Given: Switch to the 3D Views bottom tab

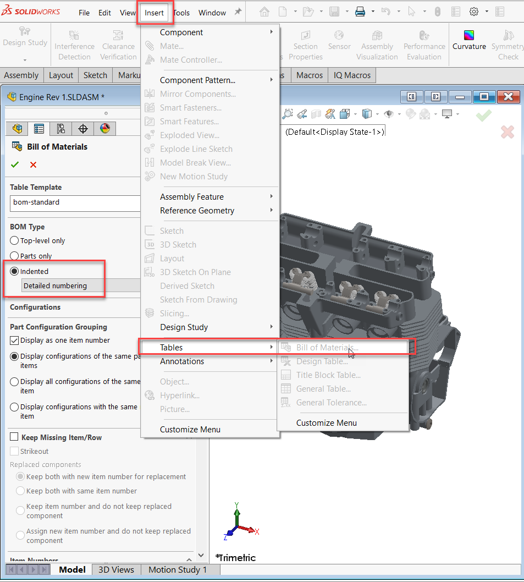Looking at the screenshot, I should coord(116,569).
